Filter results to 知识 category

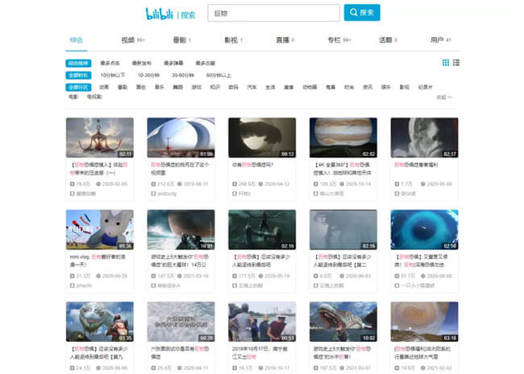pos(215,88)
